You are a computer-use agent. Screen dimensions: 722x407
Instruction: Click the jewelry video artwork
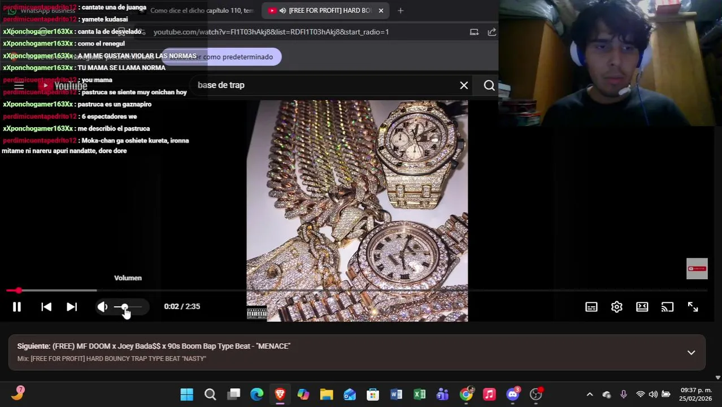click(x=357, y=211)
